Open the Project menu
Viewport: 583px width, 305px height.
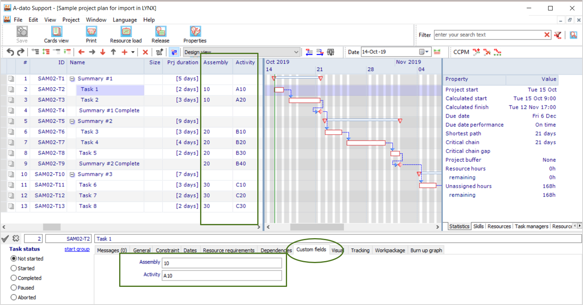(71, 20)
